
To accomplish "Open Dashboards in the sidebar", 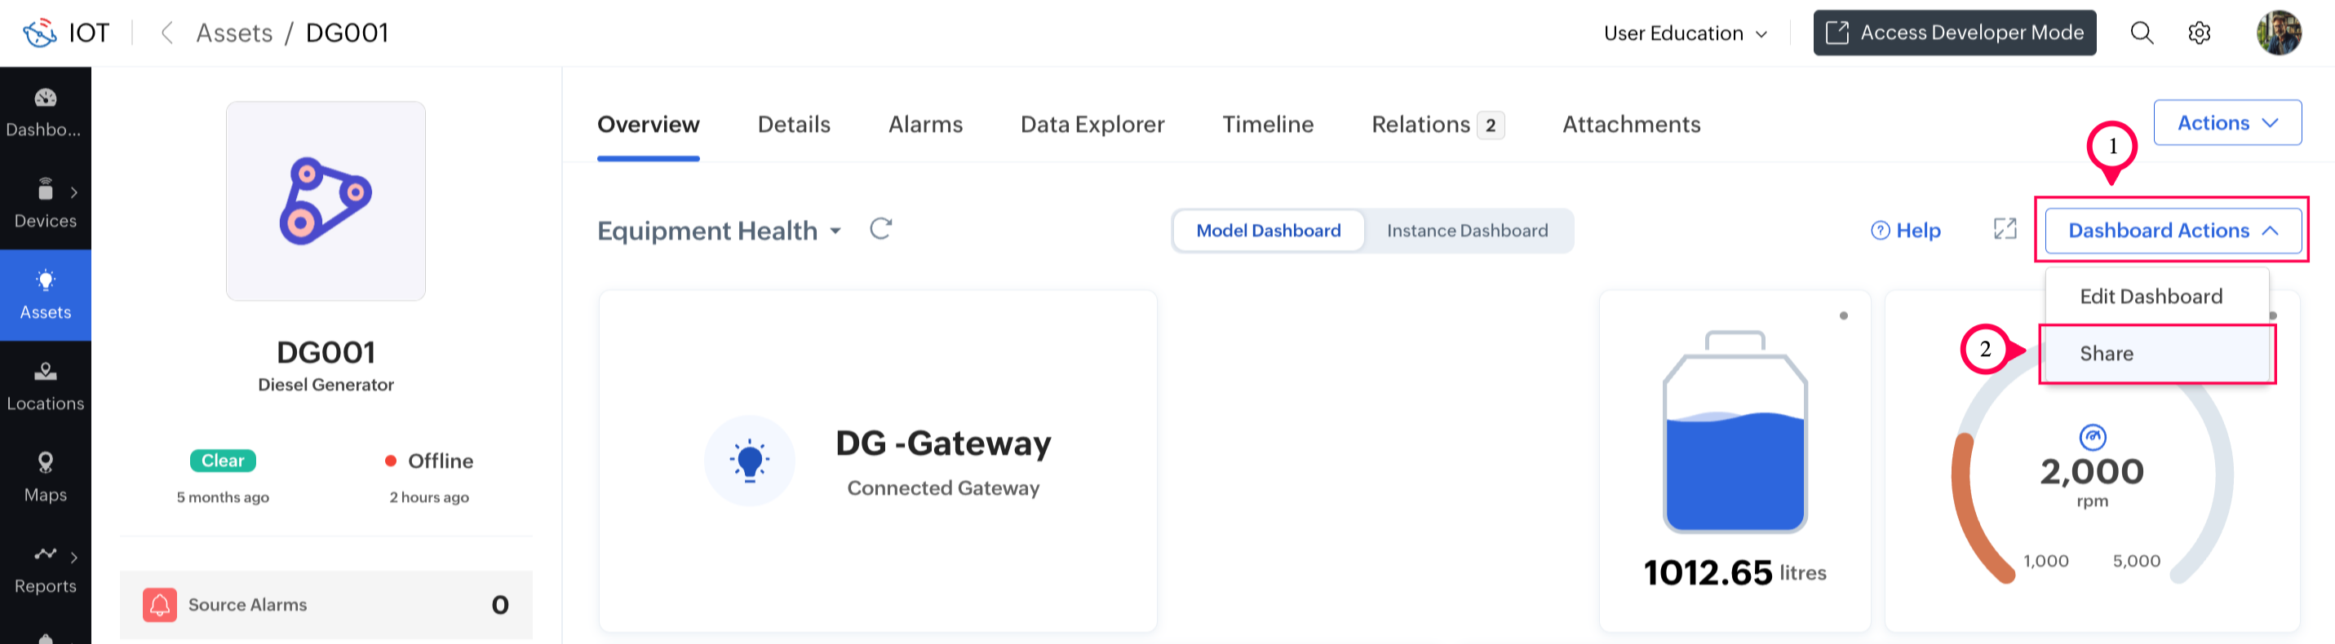I will [46, 112].
